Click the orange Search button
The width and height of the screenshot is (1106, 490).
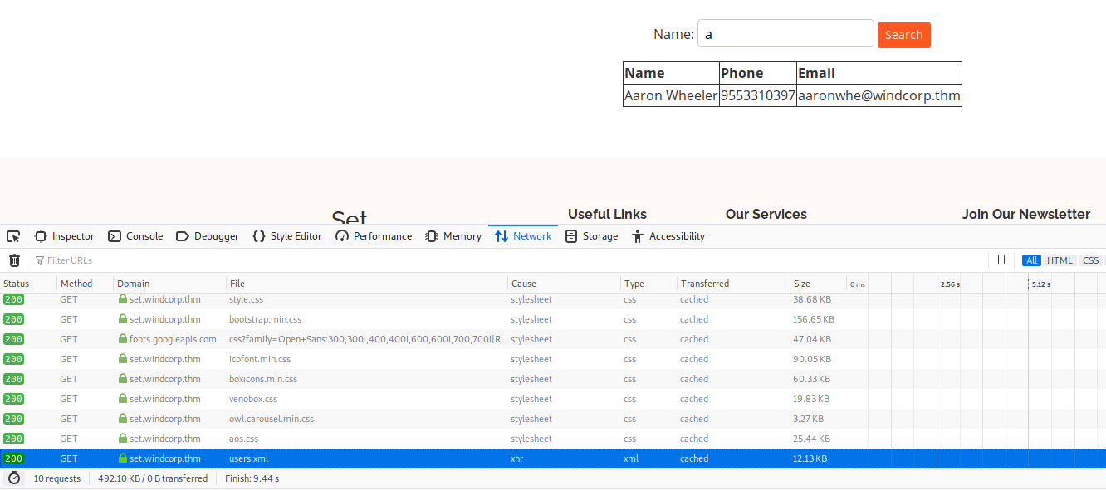pos(903,35)
